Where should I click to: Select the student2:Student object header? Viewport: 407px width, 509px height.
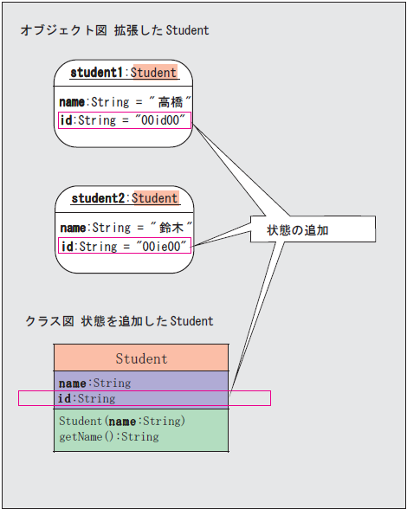125,198
